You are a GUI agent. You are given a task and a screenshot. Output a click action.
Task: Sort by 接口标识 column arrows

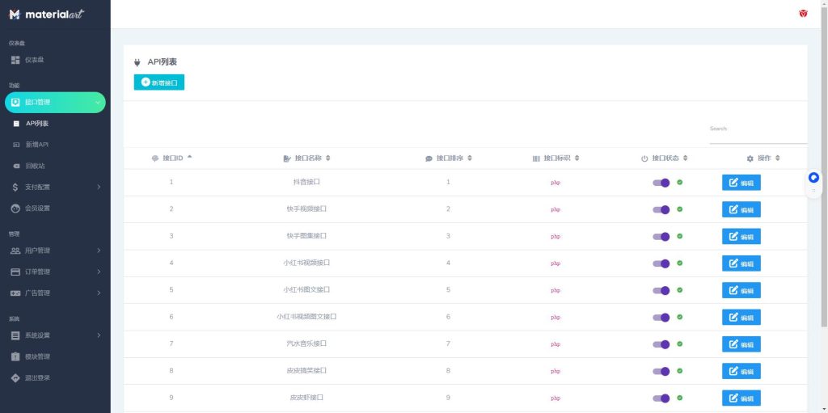[577, 158]
